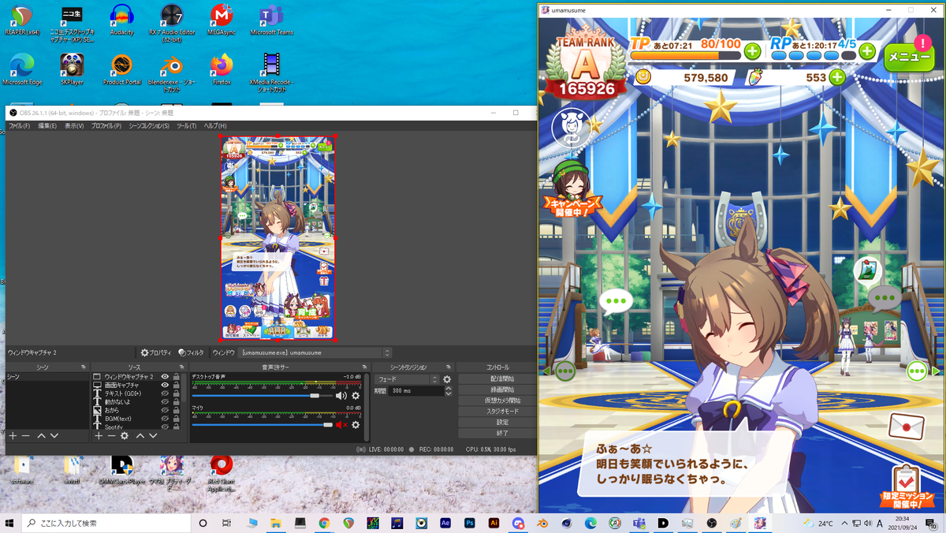This screenshot has height=533, width=946.
Task: Unmute the マイク channel
Action: 341,425
